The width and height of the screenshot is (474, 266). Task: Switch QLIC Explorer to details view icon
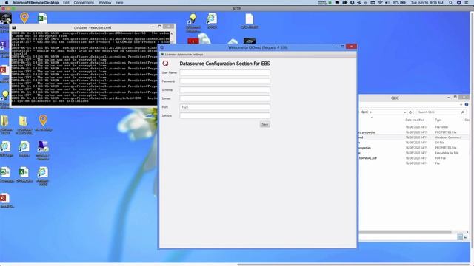pos(460,237)
